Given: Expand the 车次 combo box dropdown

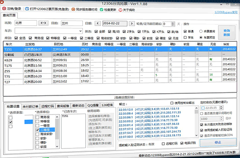Looking at the screenshot, I should point(80,31).
